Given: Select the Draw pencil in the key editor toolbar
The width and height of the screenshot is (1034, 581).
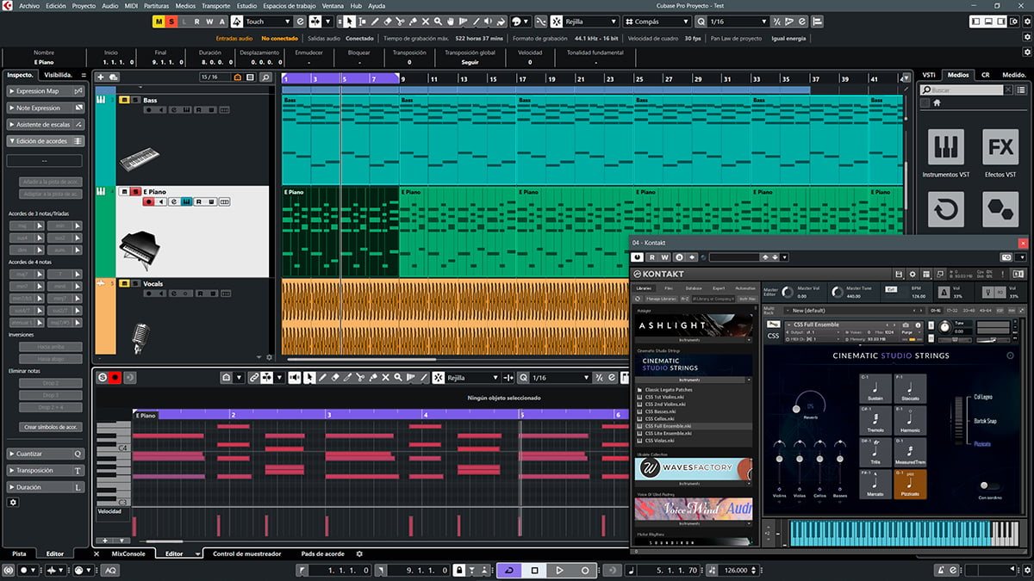Looking at the screenshot, I should pos(322,378).
